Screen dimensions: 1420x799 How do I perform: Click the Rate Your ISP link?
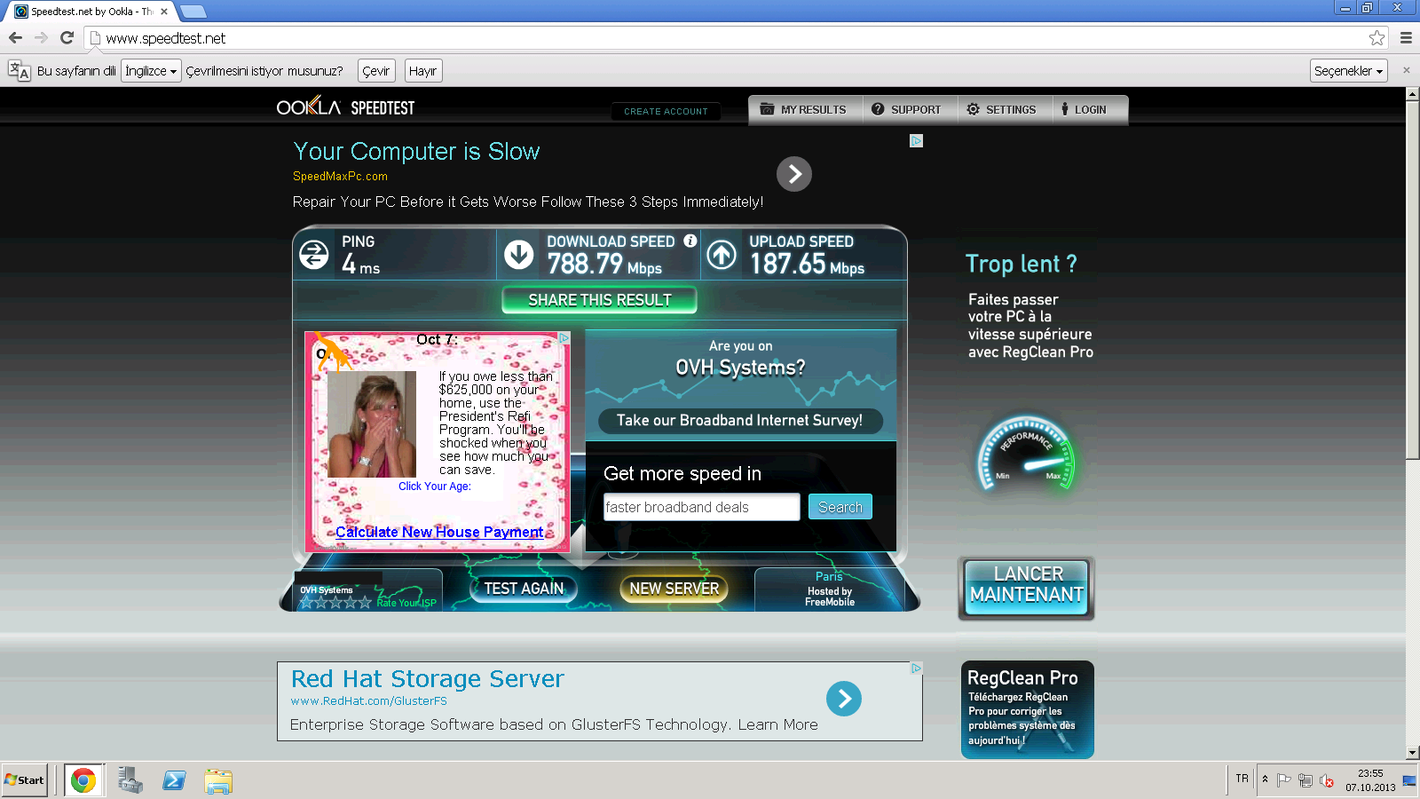click(x=406, y=603)
